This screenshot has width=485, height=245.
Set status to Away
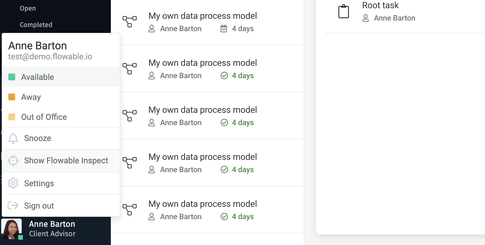click(x=31, y=97)
